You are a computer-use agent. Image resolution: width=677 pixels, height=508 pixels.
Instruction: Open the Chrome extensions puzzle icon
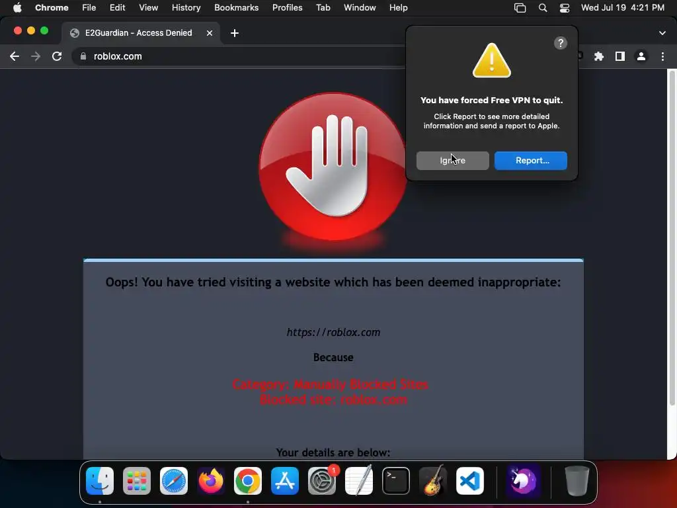click(x=599, y=56)
